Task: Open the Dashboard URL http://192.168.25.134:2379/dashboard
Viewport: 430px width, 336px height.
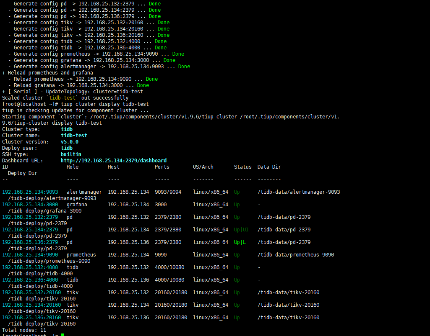Action: coord(114,161)
